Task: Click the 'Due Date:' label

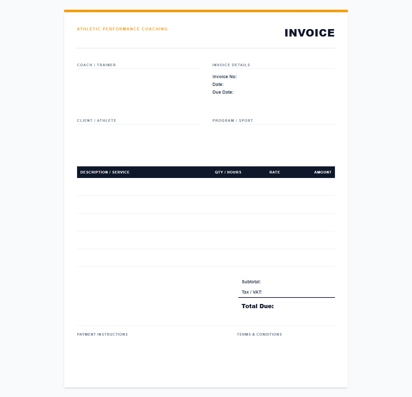Action: [x=223, y=92]
